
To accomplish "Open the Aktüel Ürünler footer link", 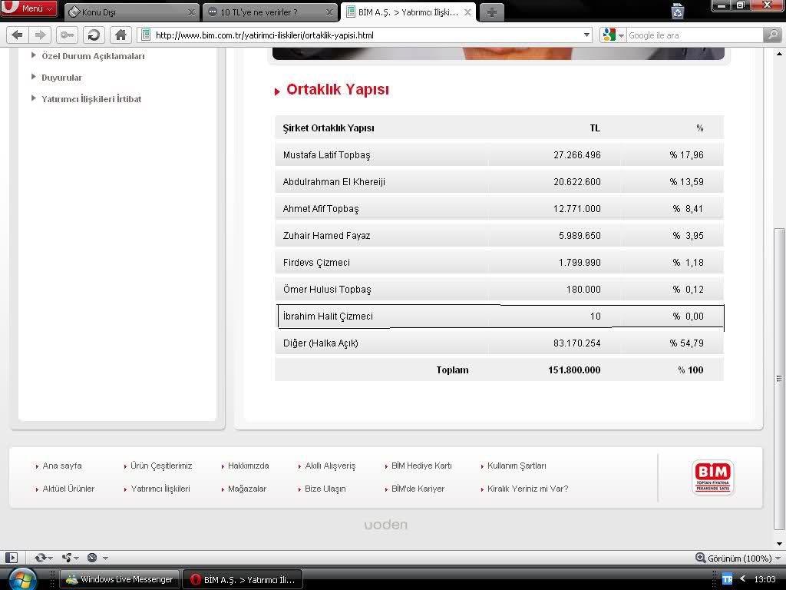I will coord(68,489).
